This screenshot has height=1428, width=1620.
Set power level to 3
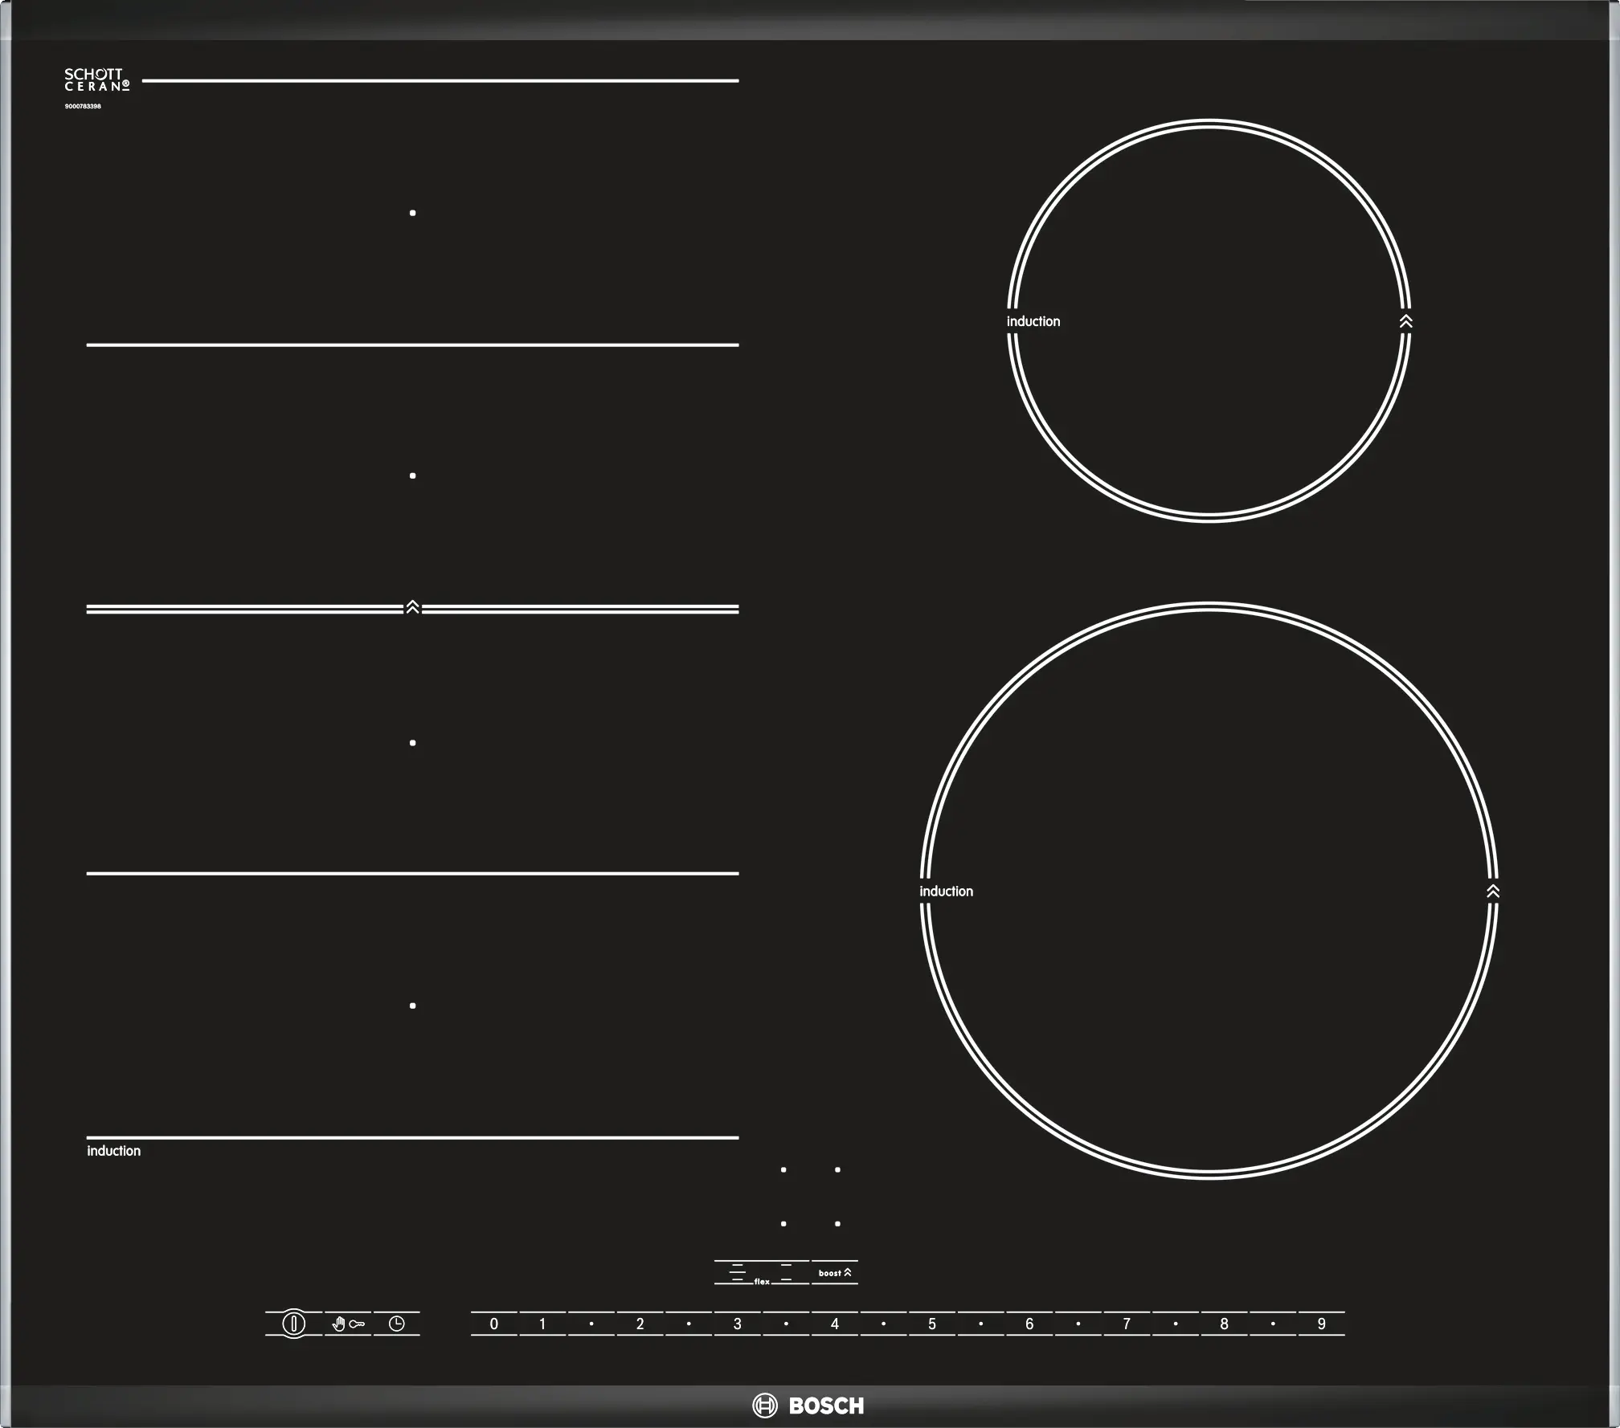737,1324
